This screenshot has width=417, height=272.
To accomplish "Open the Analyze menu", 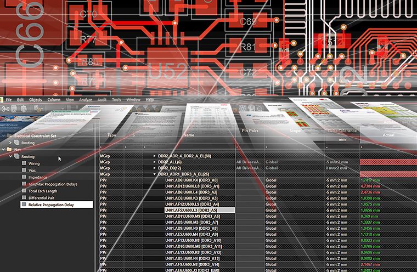I will pos(86,100).
